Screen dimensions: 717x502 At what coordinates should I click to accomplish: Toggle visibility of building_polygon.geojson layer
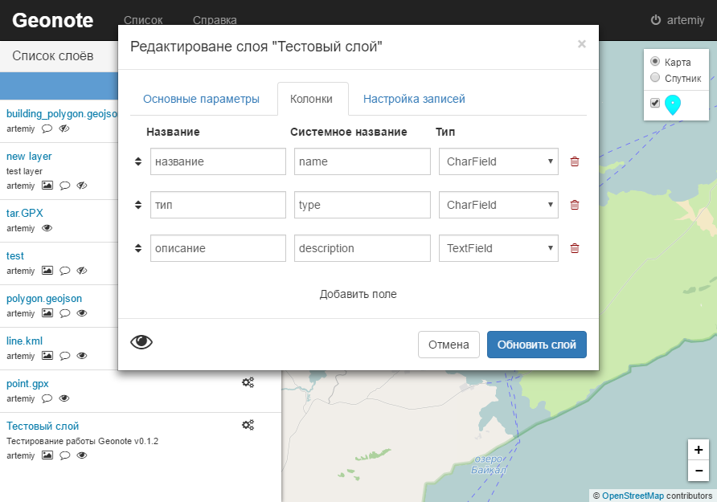(64, 129)
